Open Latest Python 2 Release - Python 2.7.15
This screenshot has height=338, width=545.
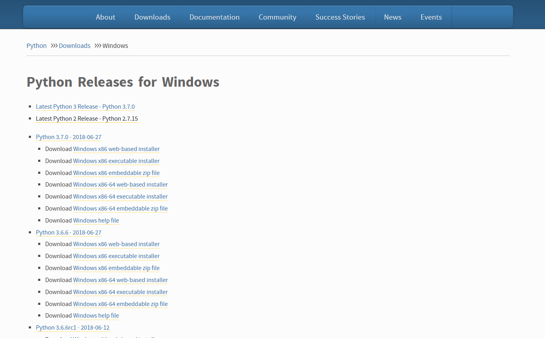pyautogui.click(x=87, y=119)
